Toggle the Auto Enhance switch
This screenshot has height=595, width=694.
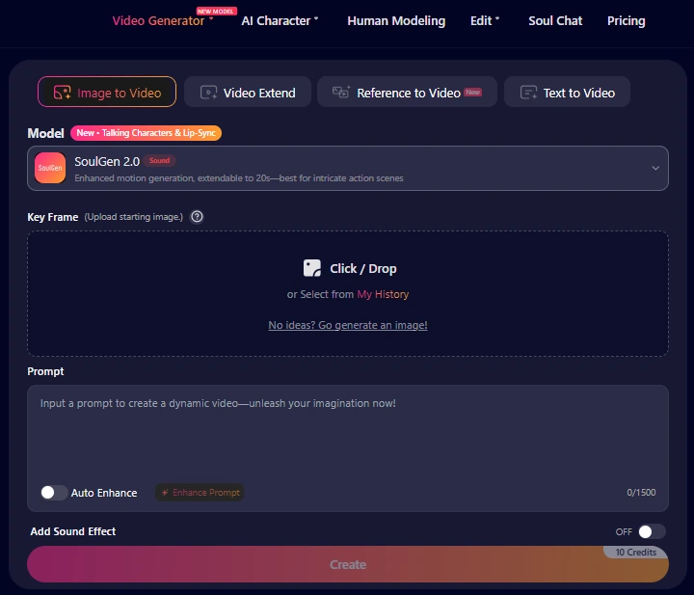click(54, 492)
